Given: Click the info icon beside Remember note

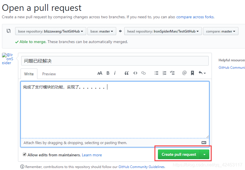Looking at the screenshot, I should click(22, 167).
